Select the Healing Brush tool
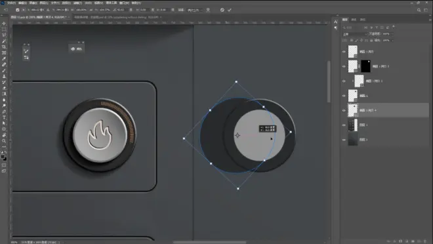This screenshot has height=244, width=433. [x=4, y=64]
